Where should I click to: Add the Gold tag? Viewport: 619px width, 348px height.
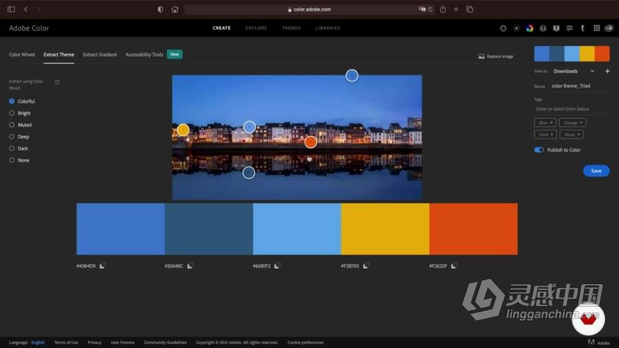pos(546,134)
